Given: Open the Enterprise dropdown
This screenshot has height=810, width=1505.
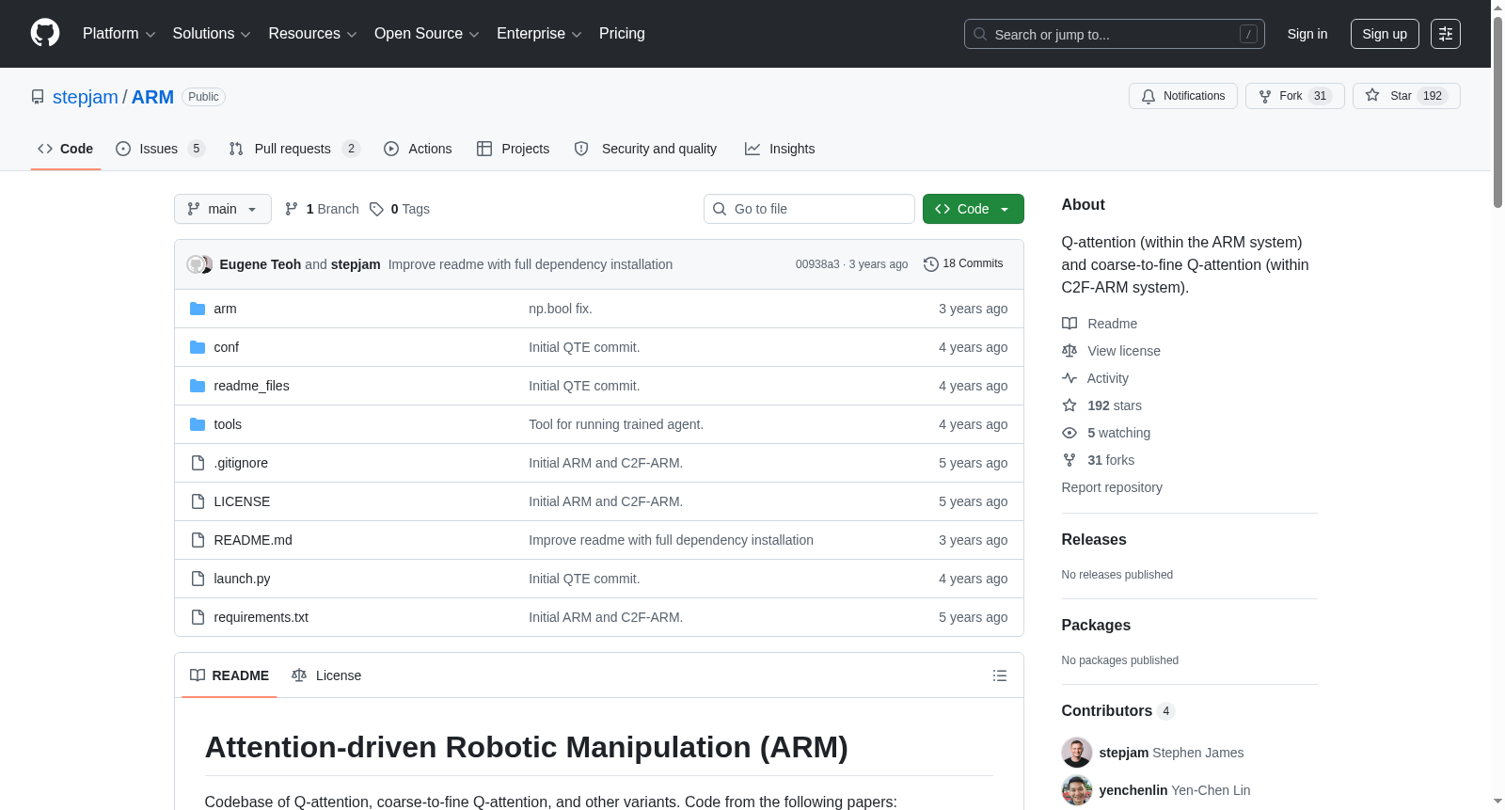Looking at the screenshot, I should (539, 34).
